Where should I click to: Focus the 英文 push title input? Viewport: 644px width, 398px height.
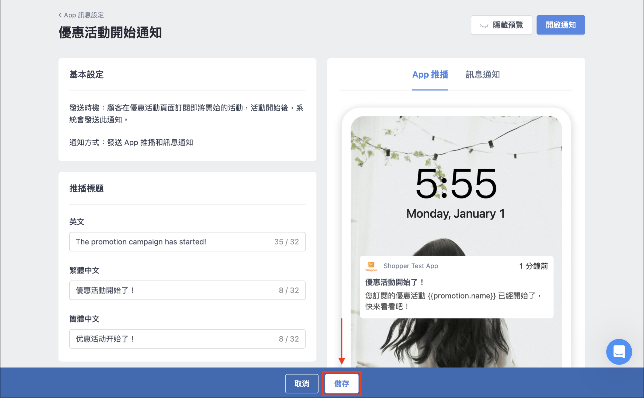click(x=187, y=242)
